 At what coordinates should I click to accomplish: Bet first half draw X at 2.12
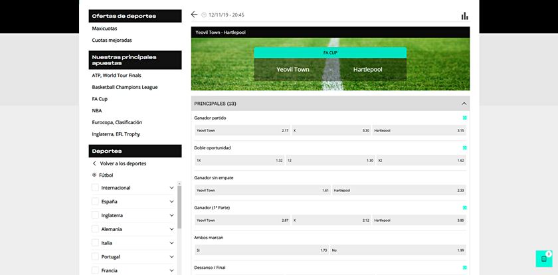(x=331, y=221)
